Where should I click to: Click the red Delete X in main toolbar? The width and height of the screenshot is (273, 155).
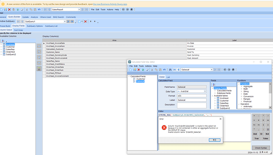(x=9, y=9)
